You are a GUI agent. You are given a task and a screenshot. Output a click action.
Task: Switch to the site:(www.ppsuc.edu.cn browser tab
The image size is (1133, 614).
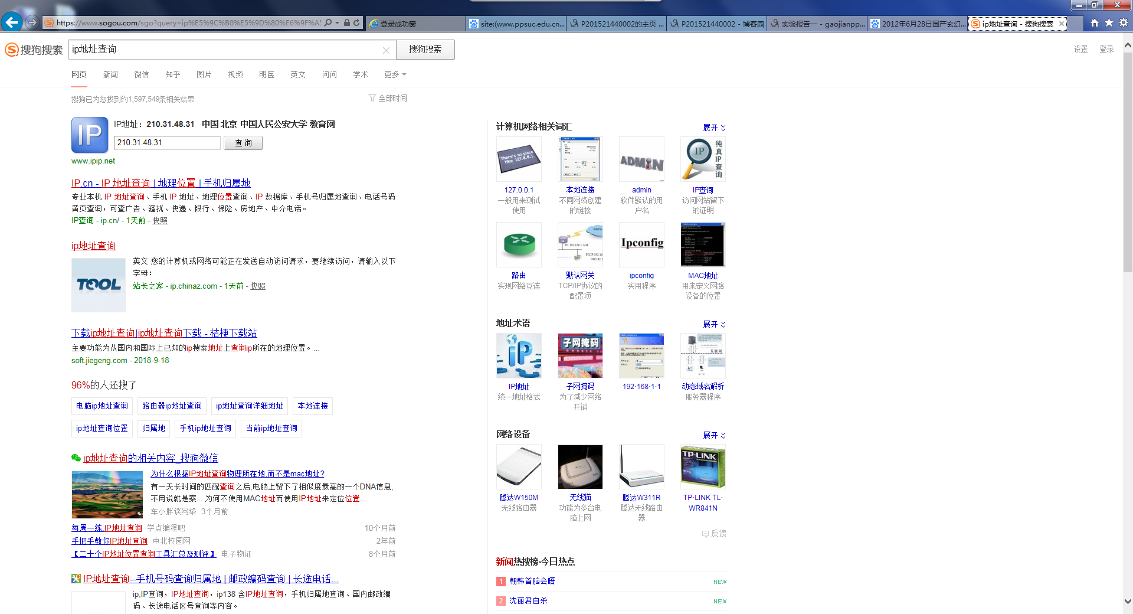click(516, 24)
